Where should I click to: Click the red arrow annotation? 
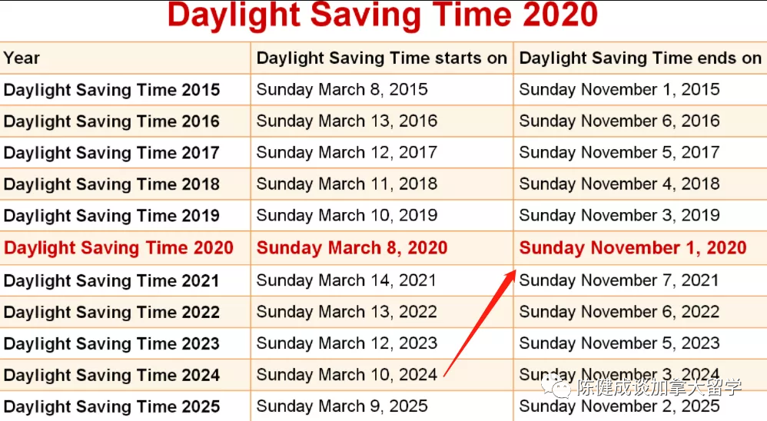[x=480, y=323]
